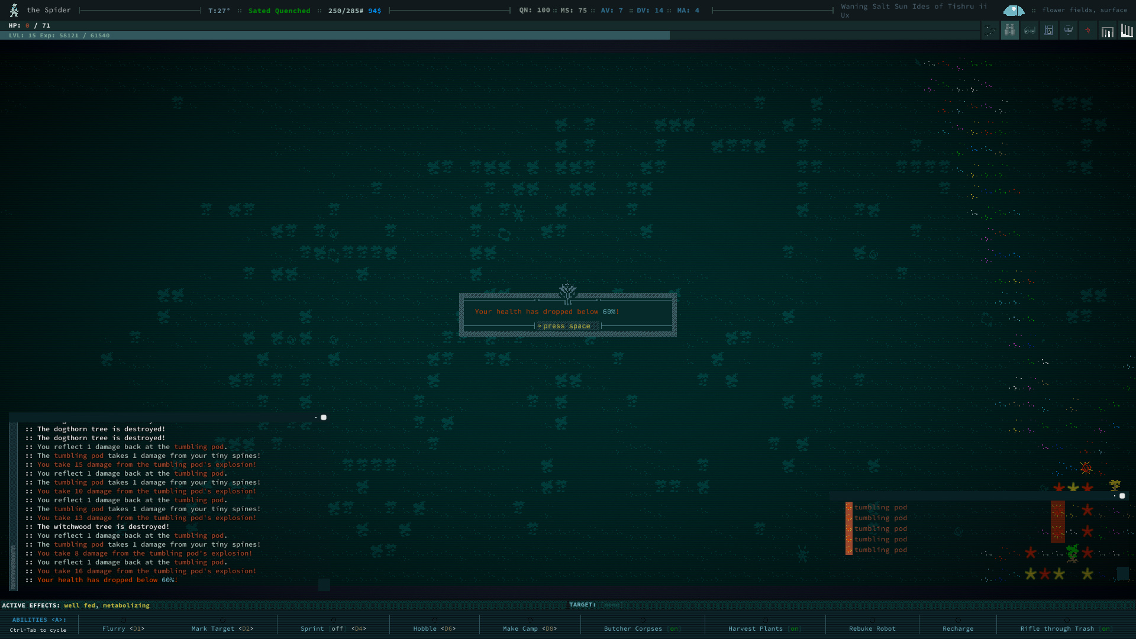Click the glasses icon in top toolbar
1136x639 pixels.
coord(1029,30)
